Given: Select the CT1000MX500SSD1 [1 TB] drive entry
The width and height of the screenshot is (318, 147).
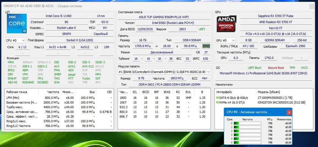Looking at the screenshot, I should 275,98.
